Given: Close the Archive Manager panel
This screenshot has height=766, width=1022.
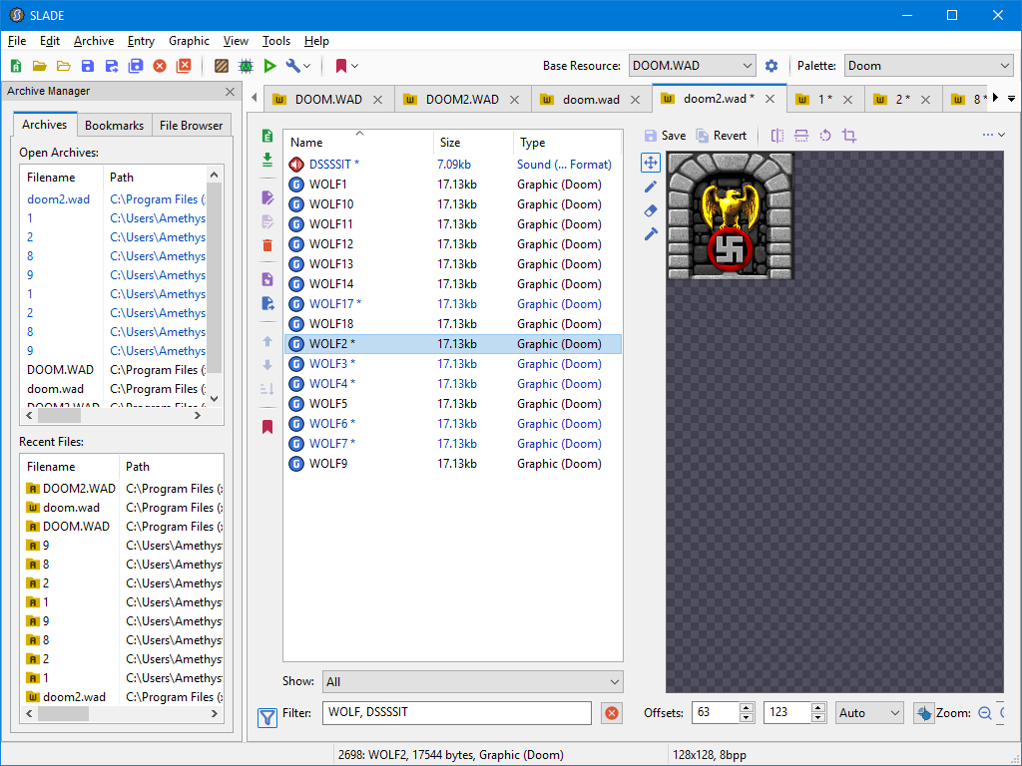Looking at the screenshot, I should (230, 92).
